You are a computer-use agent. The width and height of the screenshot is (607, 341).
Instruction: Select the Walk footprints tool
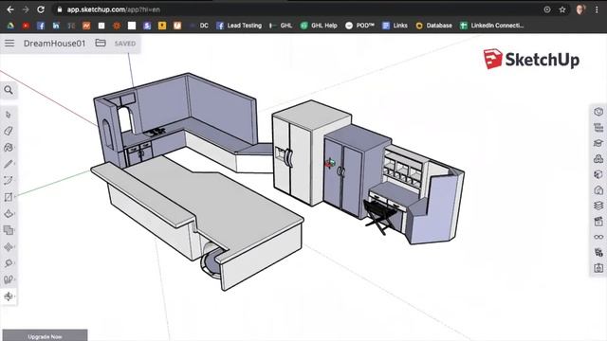pos(9,279)
